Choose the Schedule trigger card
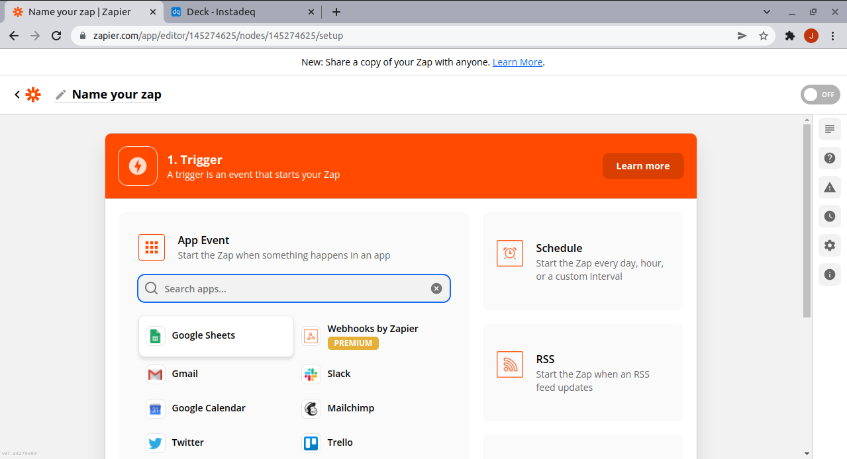The height and width of the screenshot is (459, 847). coord(583,261)
